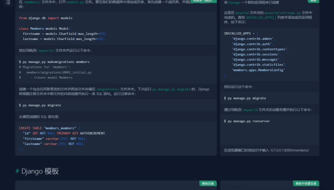Click the 'from django.db import models' line
Image resolution: width=334 pixels, height=190 pixels.
pyautogui.click(x=45, y=18)
